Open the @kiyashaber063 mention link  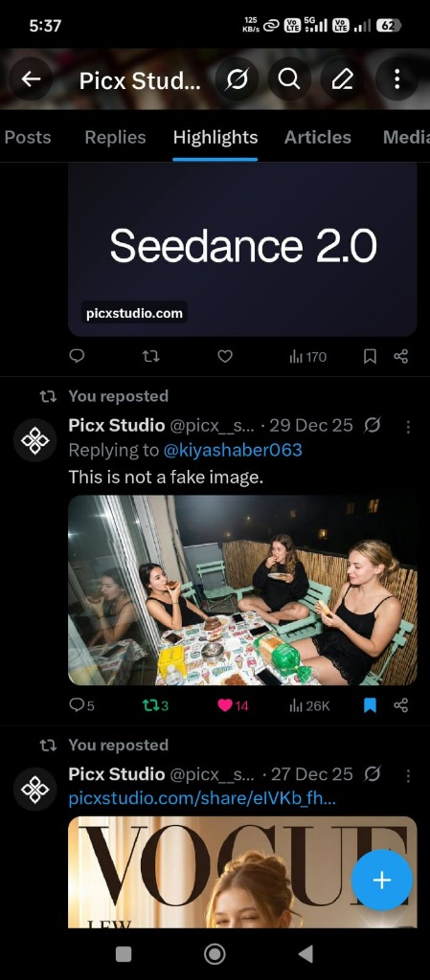coord(233,450)
